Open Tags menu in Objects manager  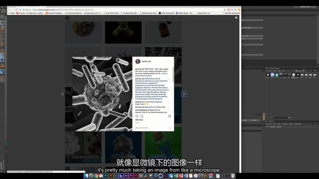(291, 124)
